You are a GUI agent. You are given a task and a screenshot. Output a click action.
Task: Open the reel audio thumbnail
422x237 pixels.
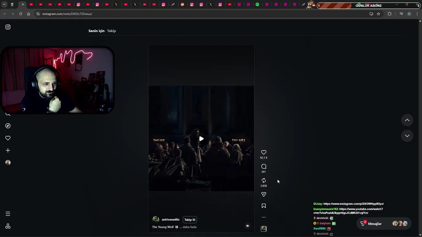[264, 229]
